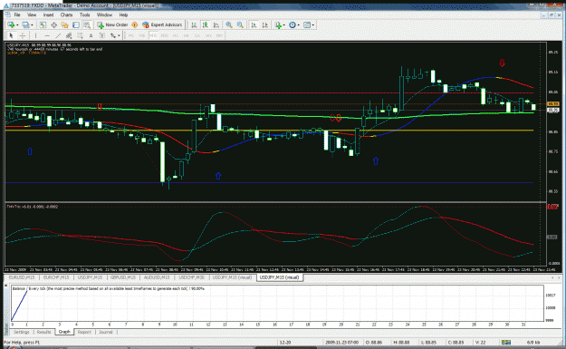The width and height of the screenshot is (566, 349).
Task: Close the Strategy Tester panel
Action: tap(6, 286)
